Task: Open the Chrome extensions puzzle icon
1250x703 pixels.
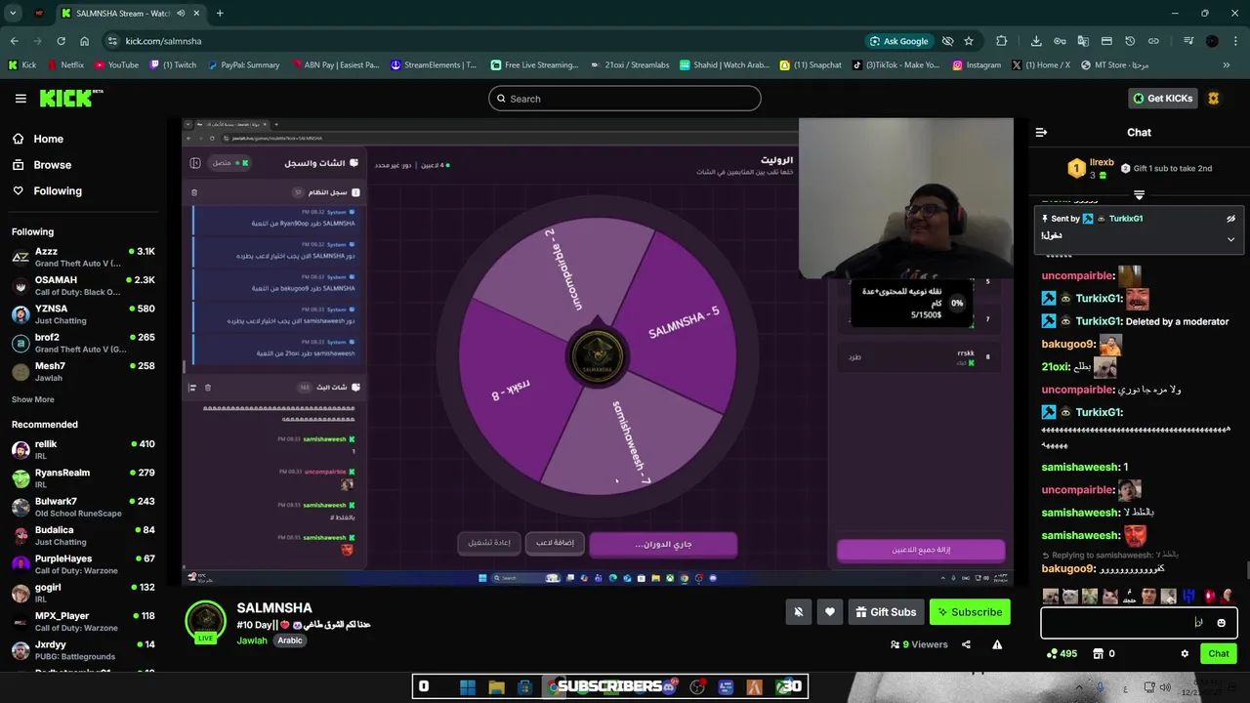Action: (1002, 41)
